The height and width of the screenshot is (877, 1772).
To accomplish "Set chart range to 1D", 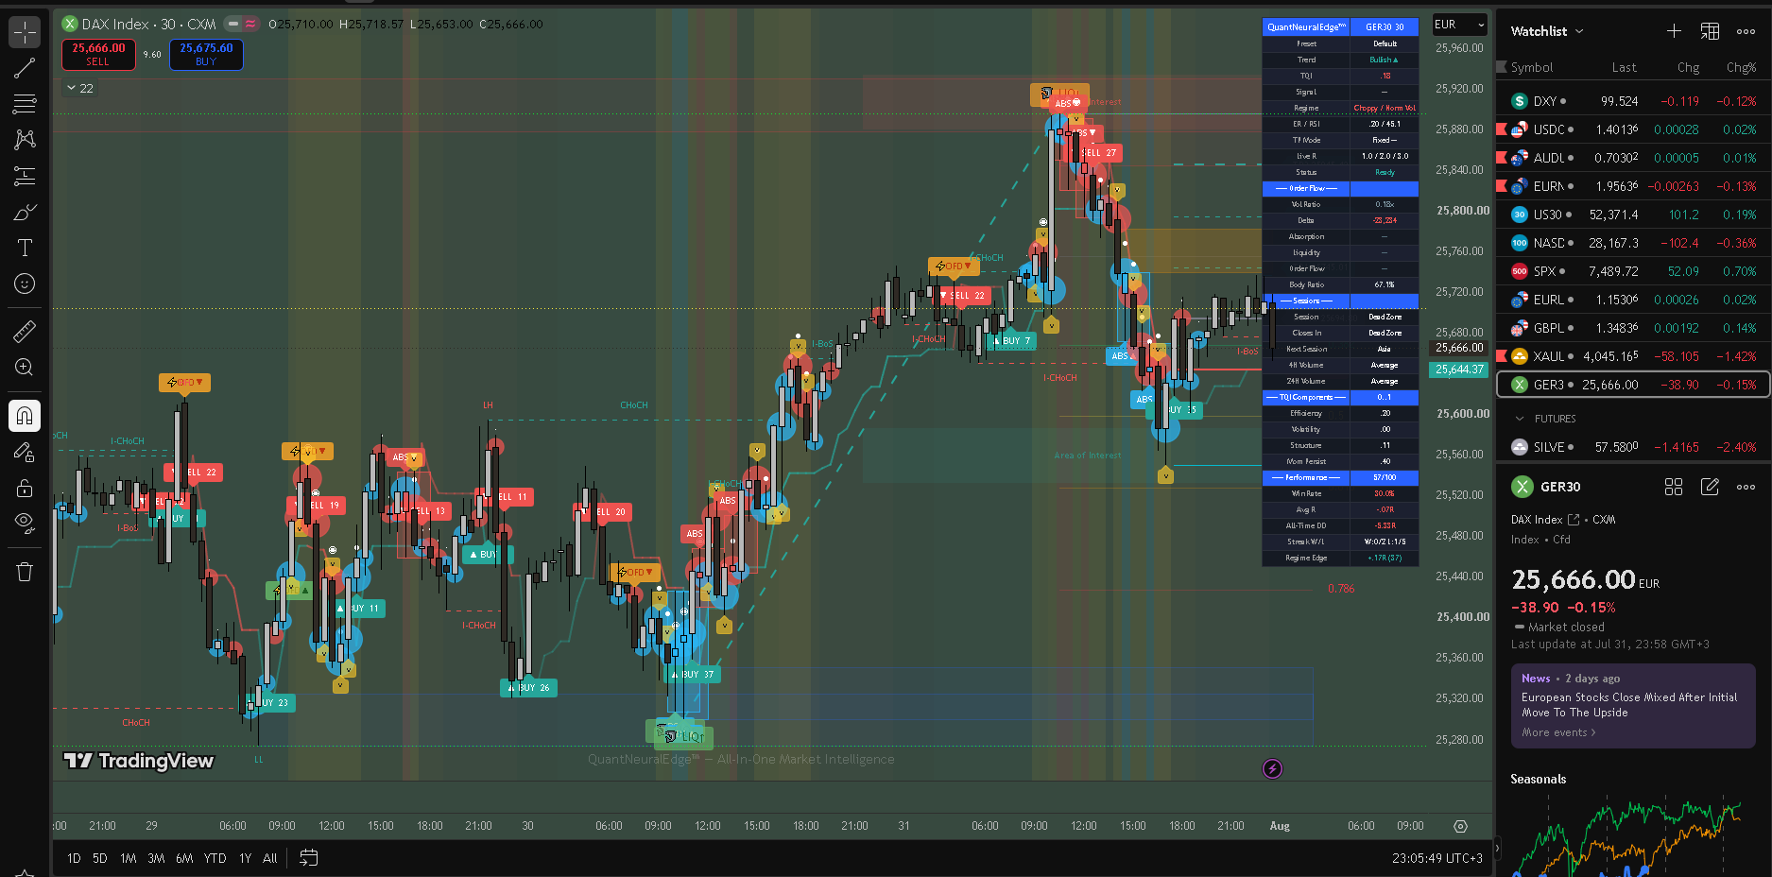I will [x=74, y=858].
